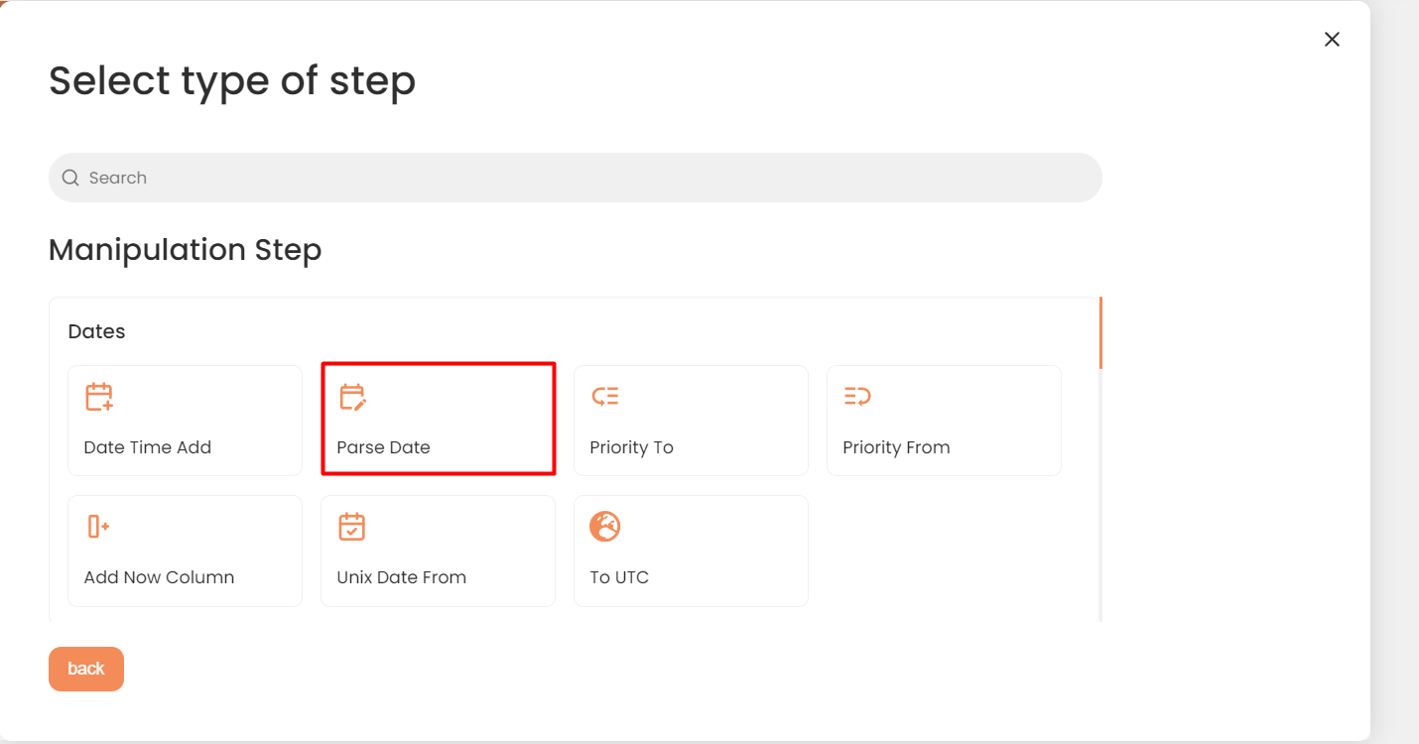Click the Date Time Add calendar-plus icon

click(x=99, y=397)
